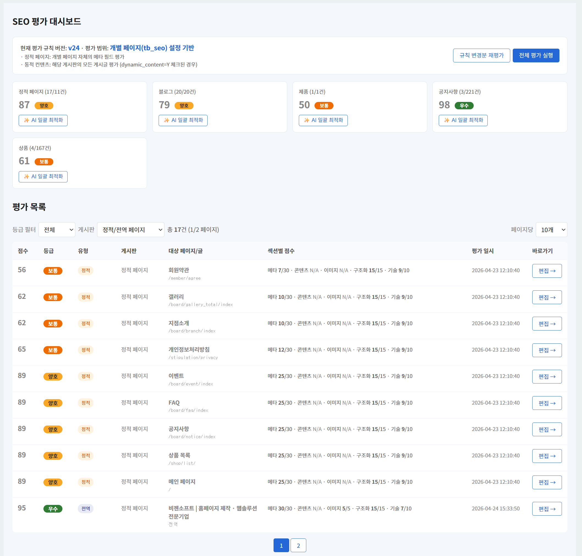Open 편집 for 개인정보처리방침 row
Viewport: 582px width, 556px height.
pos(547,350)
